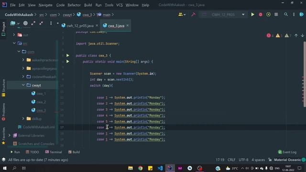Expand all in Project tool window
306x172 pixels.
[33, 23]
